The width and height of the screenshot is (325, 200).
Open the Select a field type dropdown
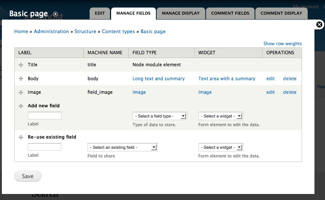click(160, 116)
